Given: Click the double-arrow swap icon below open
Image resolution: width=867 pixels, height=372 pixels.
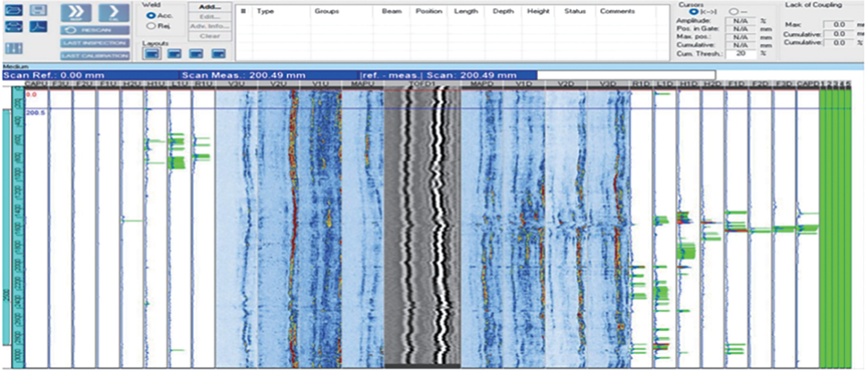Looking at the screenshot, I should tap(14, 27).
